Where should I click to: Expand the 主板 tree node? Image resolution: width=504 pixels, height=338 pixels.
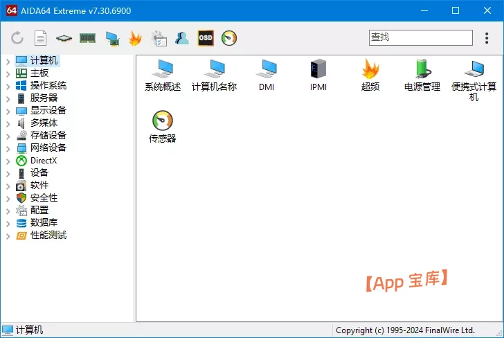point(8,73)
